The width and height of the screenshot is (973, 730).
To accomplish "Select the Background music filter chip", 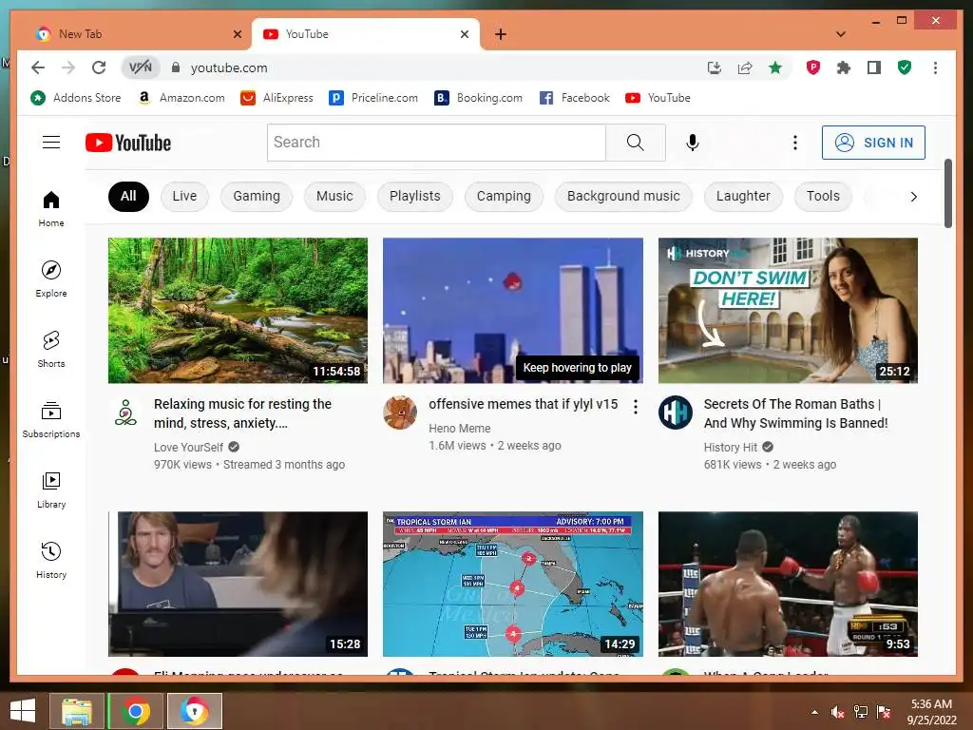I will [x=623, y=196].
